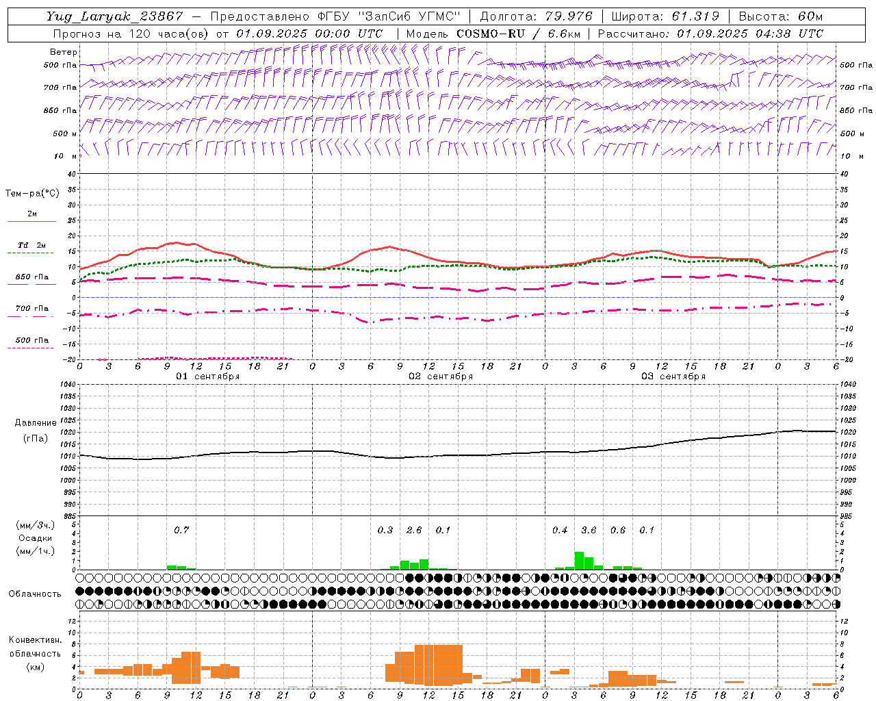Click the 3.6 precipitation value
Viewport: 876px width, 701px height.
pyautogui.click(x=589, y=530)
